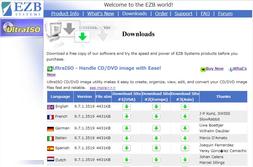Click the Italian flag icon
This screenshot has width=253, height=167.
[x=51, y=139]
